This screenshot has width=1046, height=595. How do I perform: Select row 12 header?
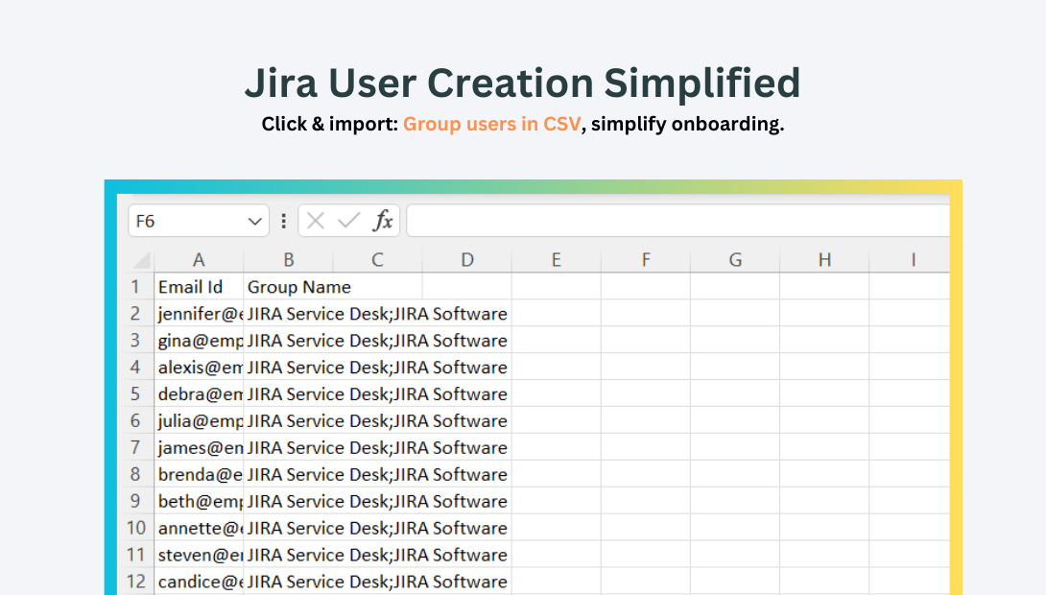[136, 581]
